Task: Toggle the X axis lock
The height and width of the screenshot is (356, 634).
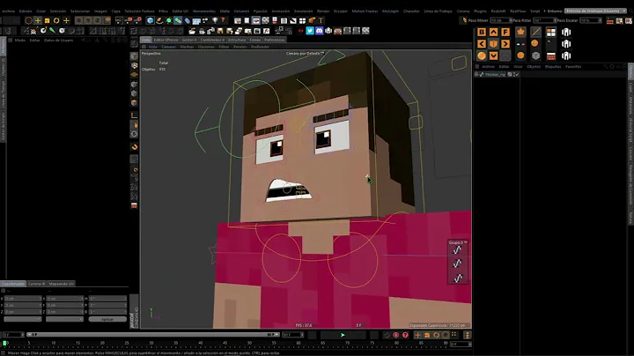Action: pos(79,20)
